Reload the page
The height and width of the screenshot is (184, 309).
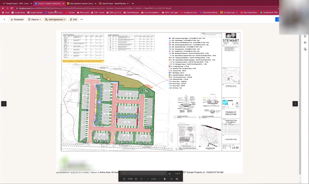click(x=12, y=8)
